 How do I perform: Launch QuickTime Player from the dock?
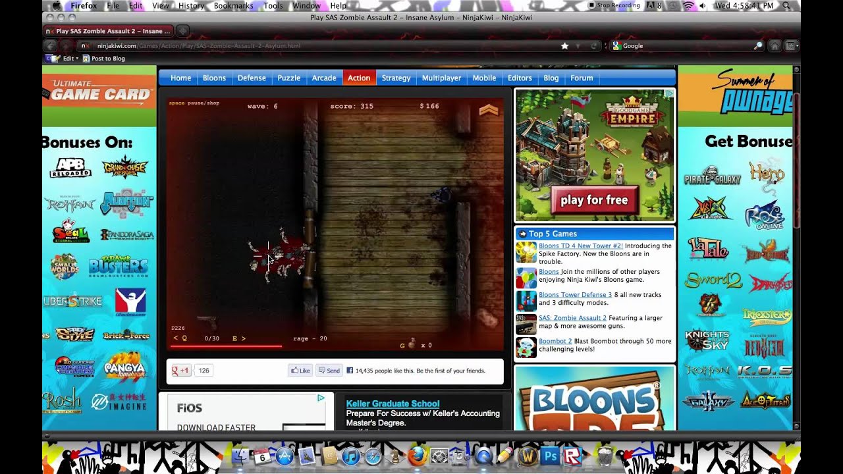pos(483,456)
